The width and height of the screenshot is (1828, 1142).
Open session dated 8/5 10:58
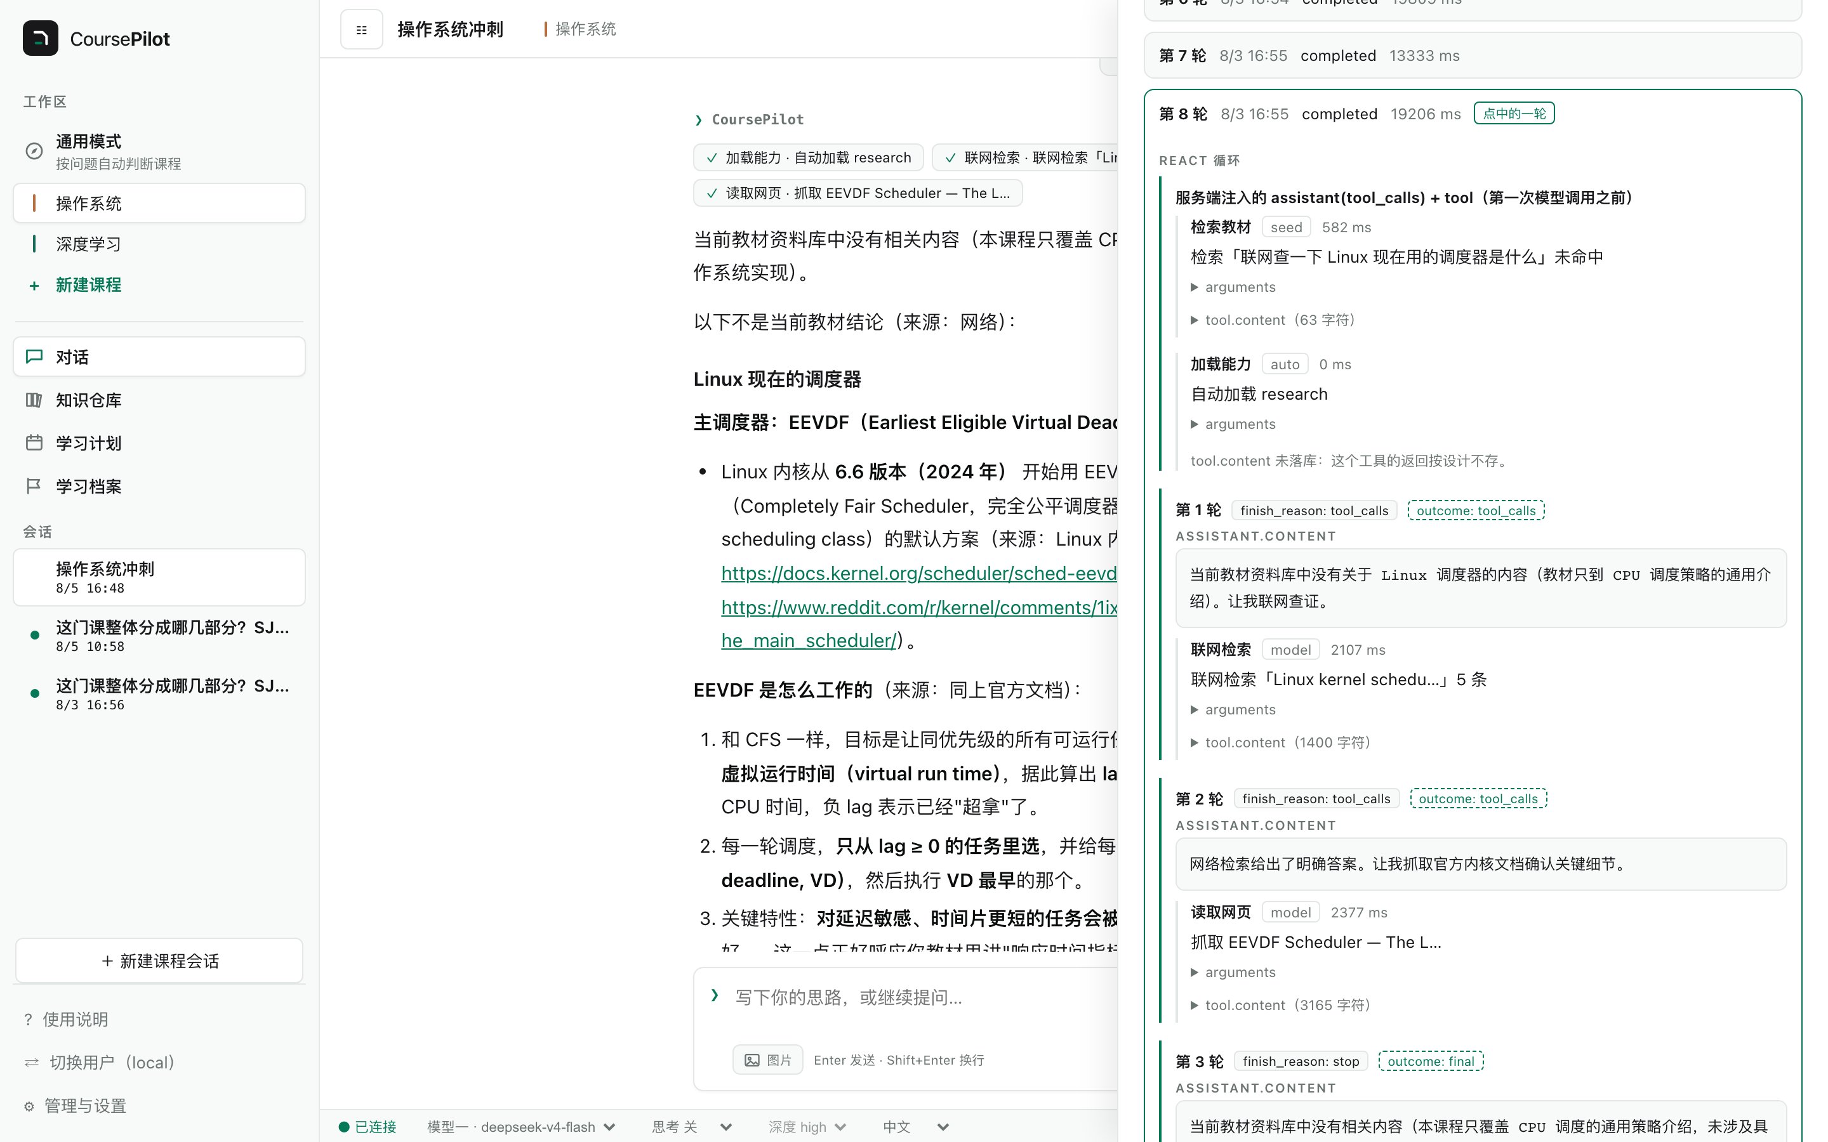click(x=159, y=636)
